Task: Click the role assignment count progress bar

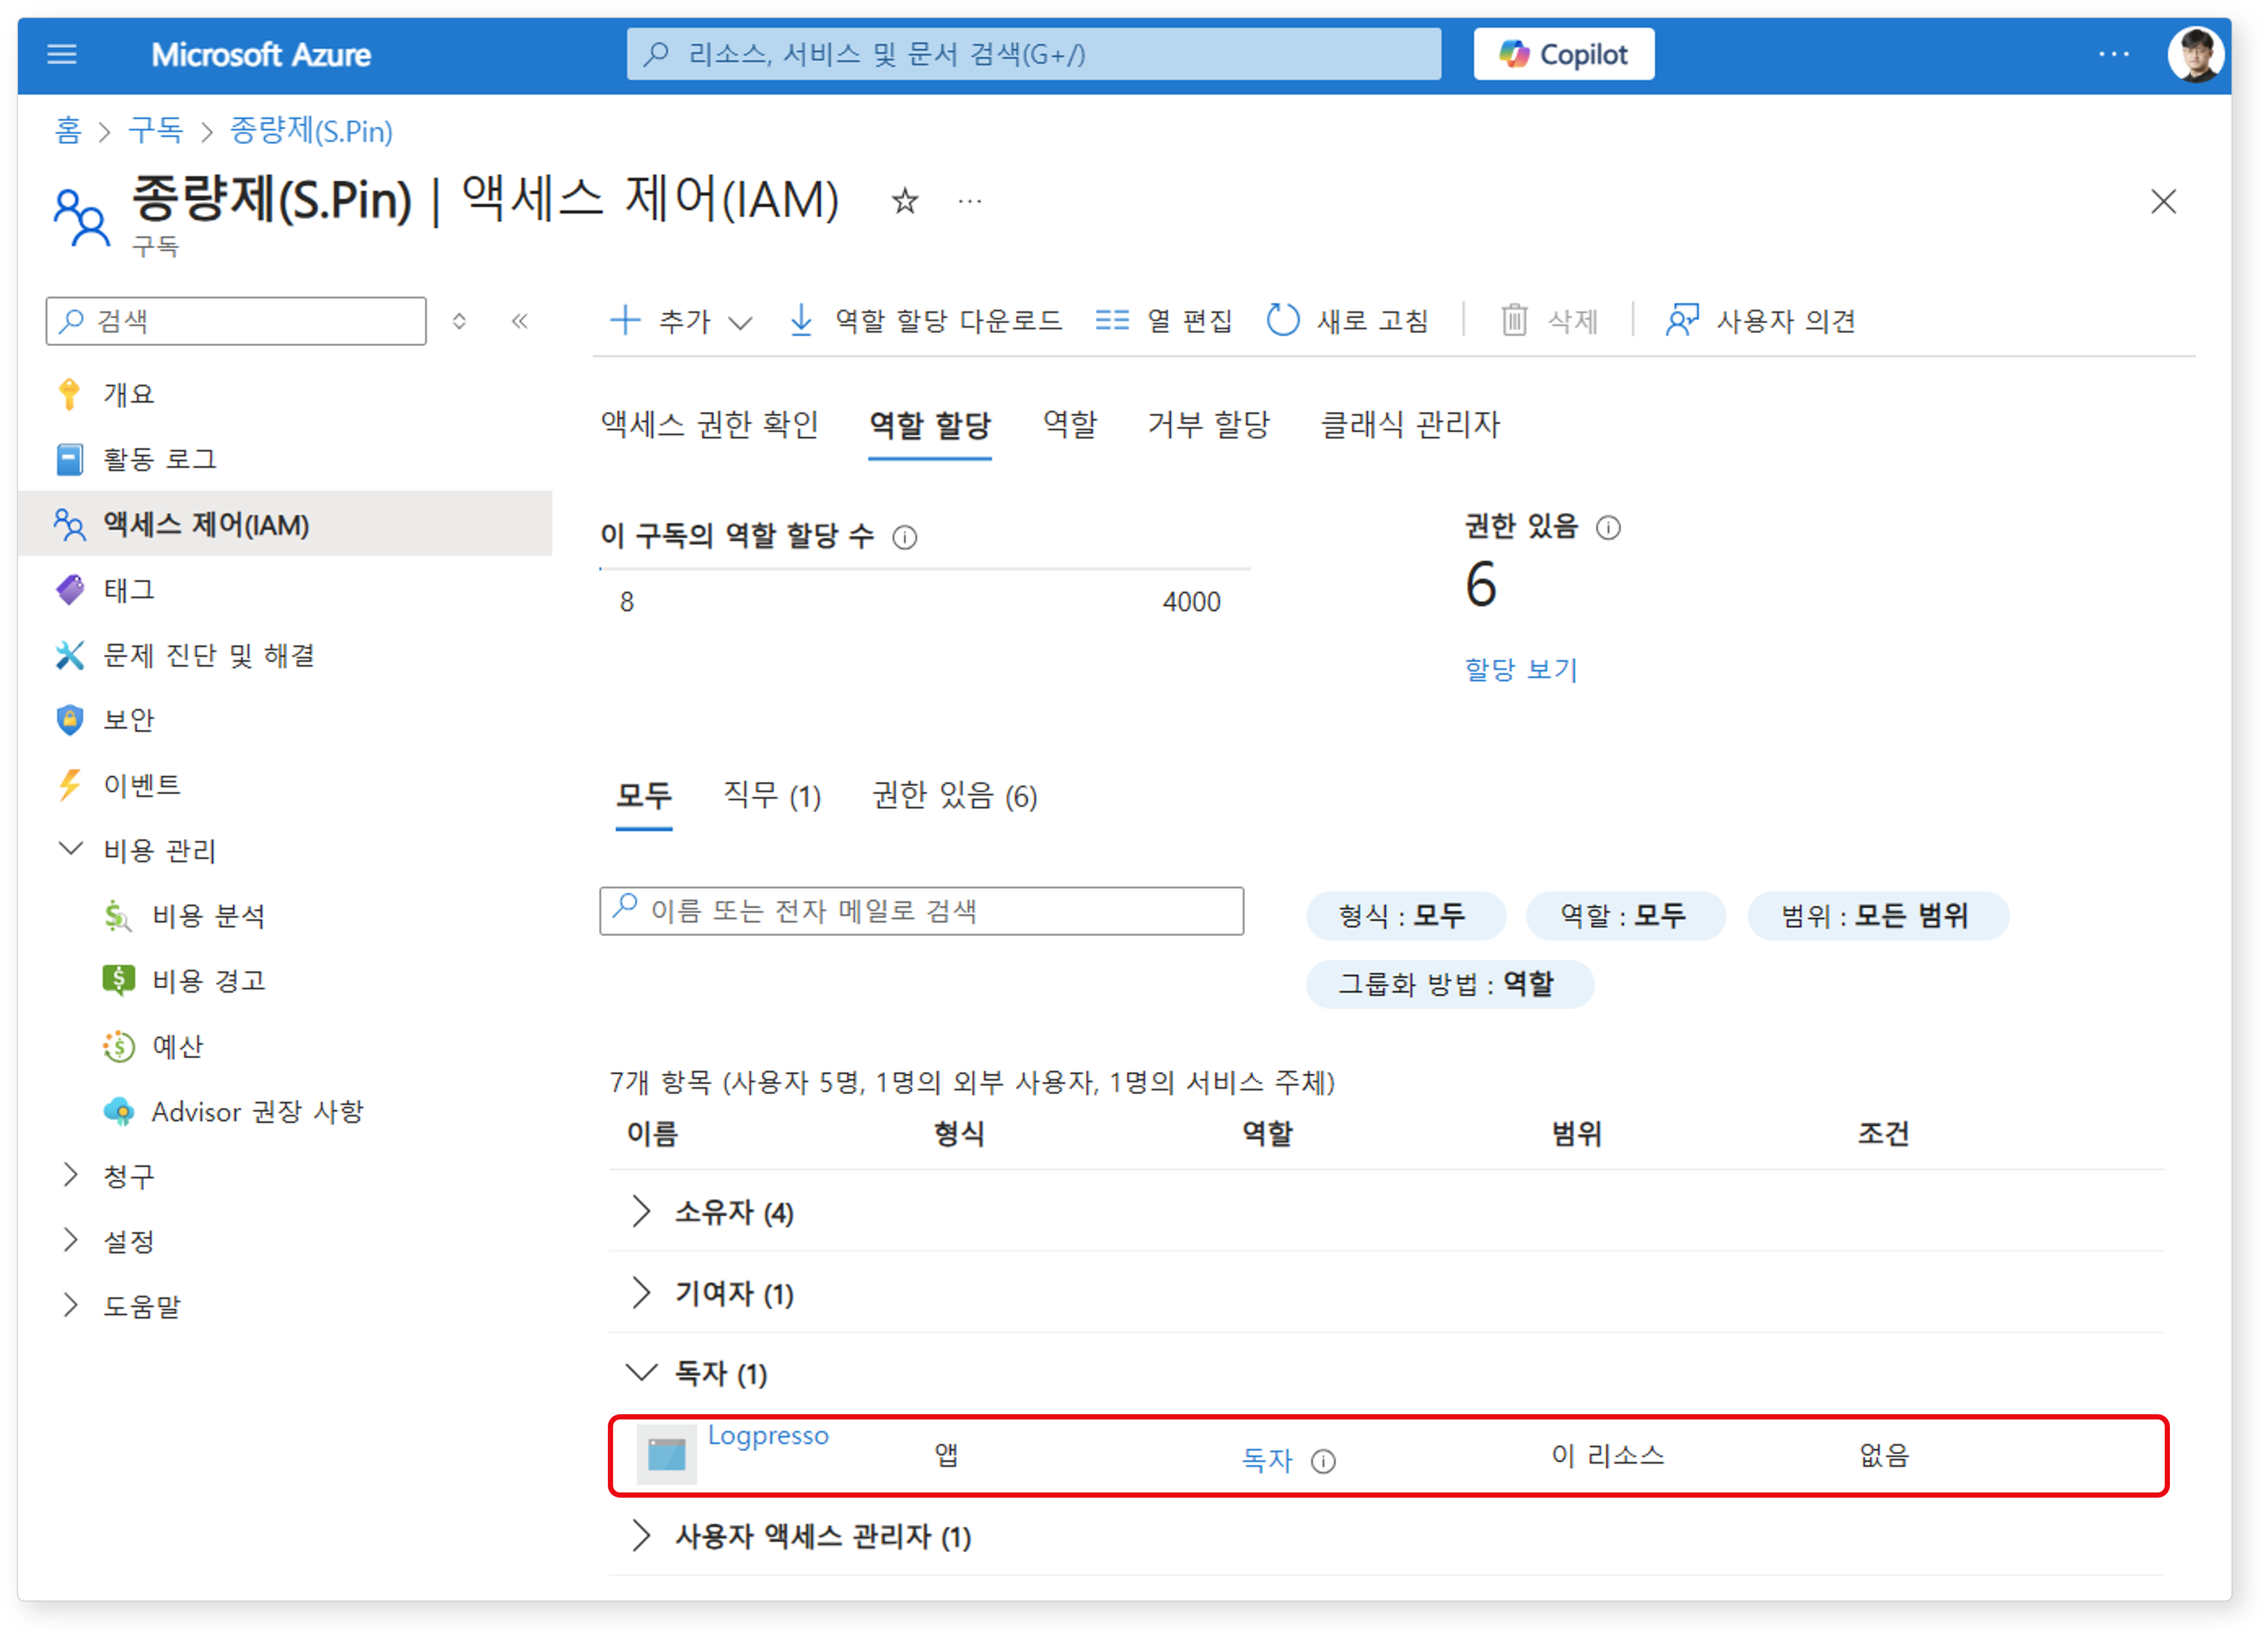Action: (x=925, y=568)
